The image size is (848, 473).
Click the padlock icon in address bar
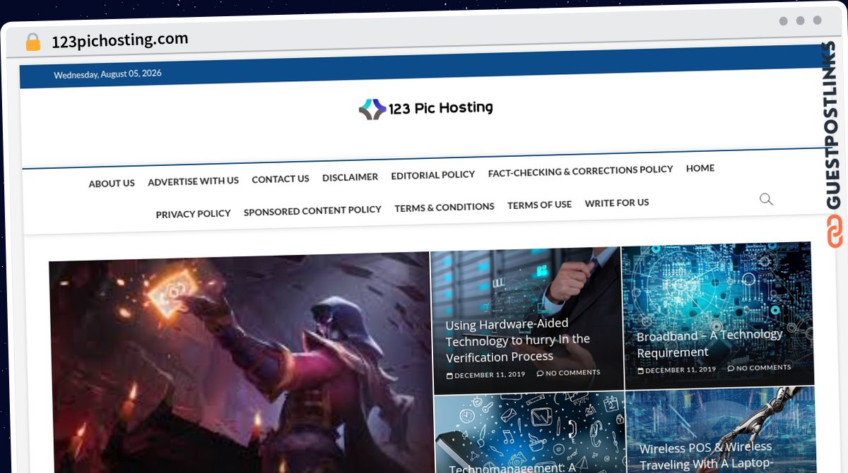(x=33, y=42)
